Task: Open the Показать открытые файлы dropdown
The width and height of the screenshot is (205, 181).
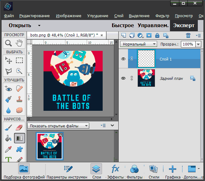Action: click(x=58, y=126)
